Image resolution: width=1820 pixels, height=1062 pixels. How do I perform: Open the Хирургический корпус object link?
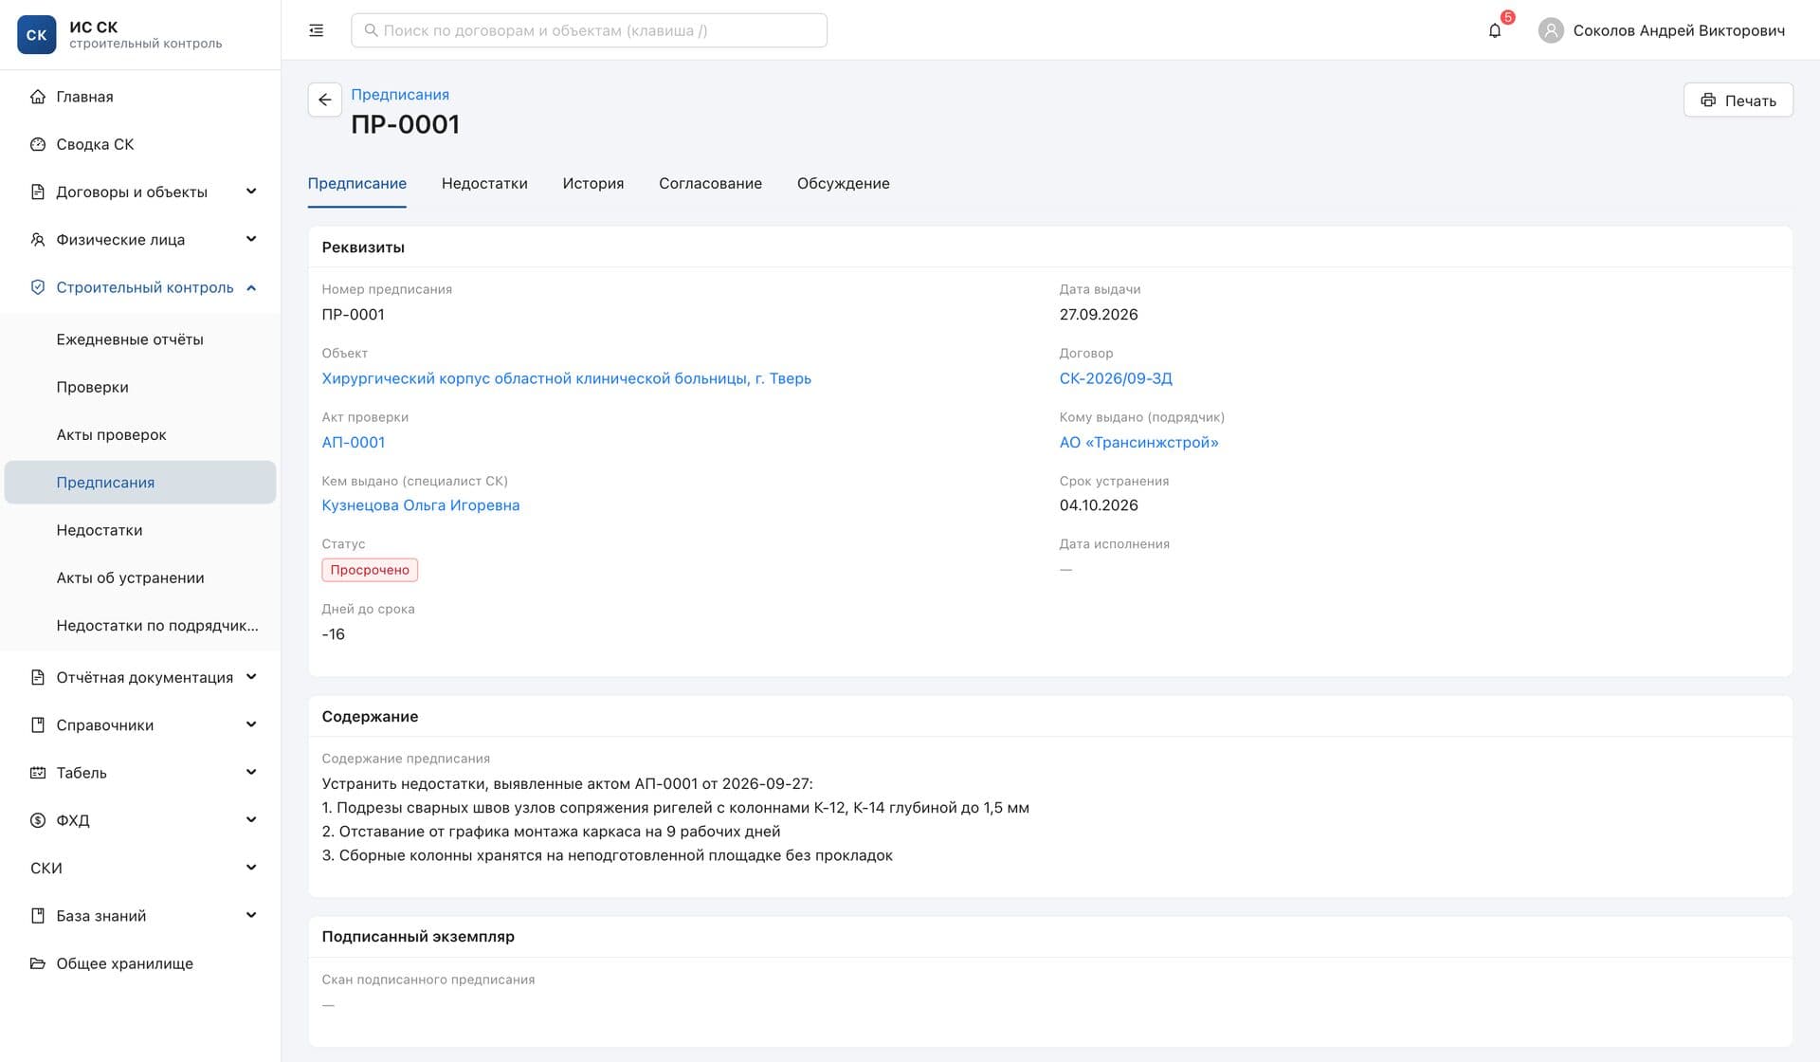click(x=566, y=378)
